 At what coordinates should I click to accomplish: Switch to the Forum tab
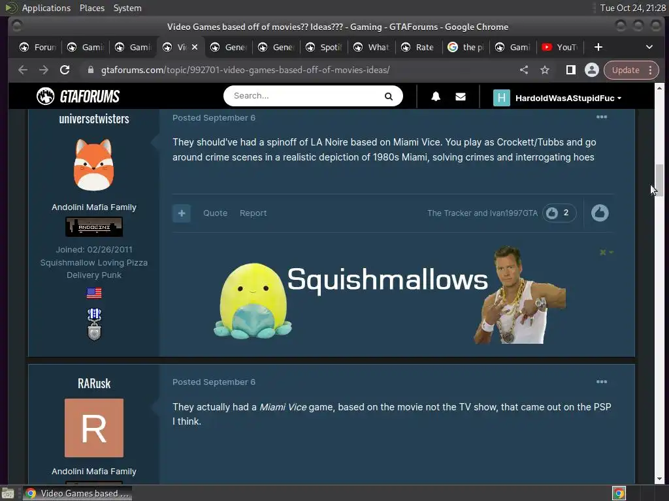pos(37,47)
